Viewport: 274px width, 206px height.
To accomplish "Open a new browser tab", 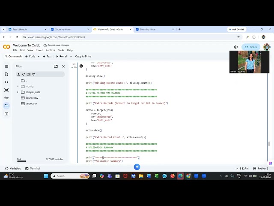I will click(179, 30).
